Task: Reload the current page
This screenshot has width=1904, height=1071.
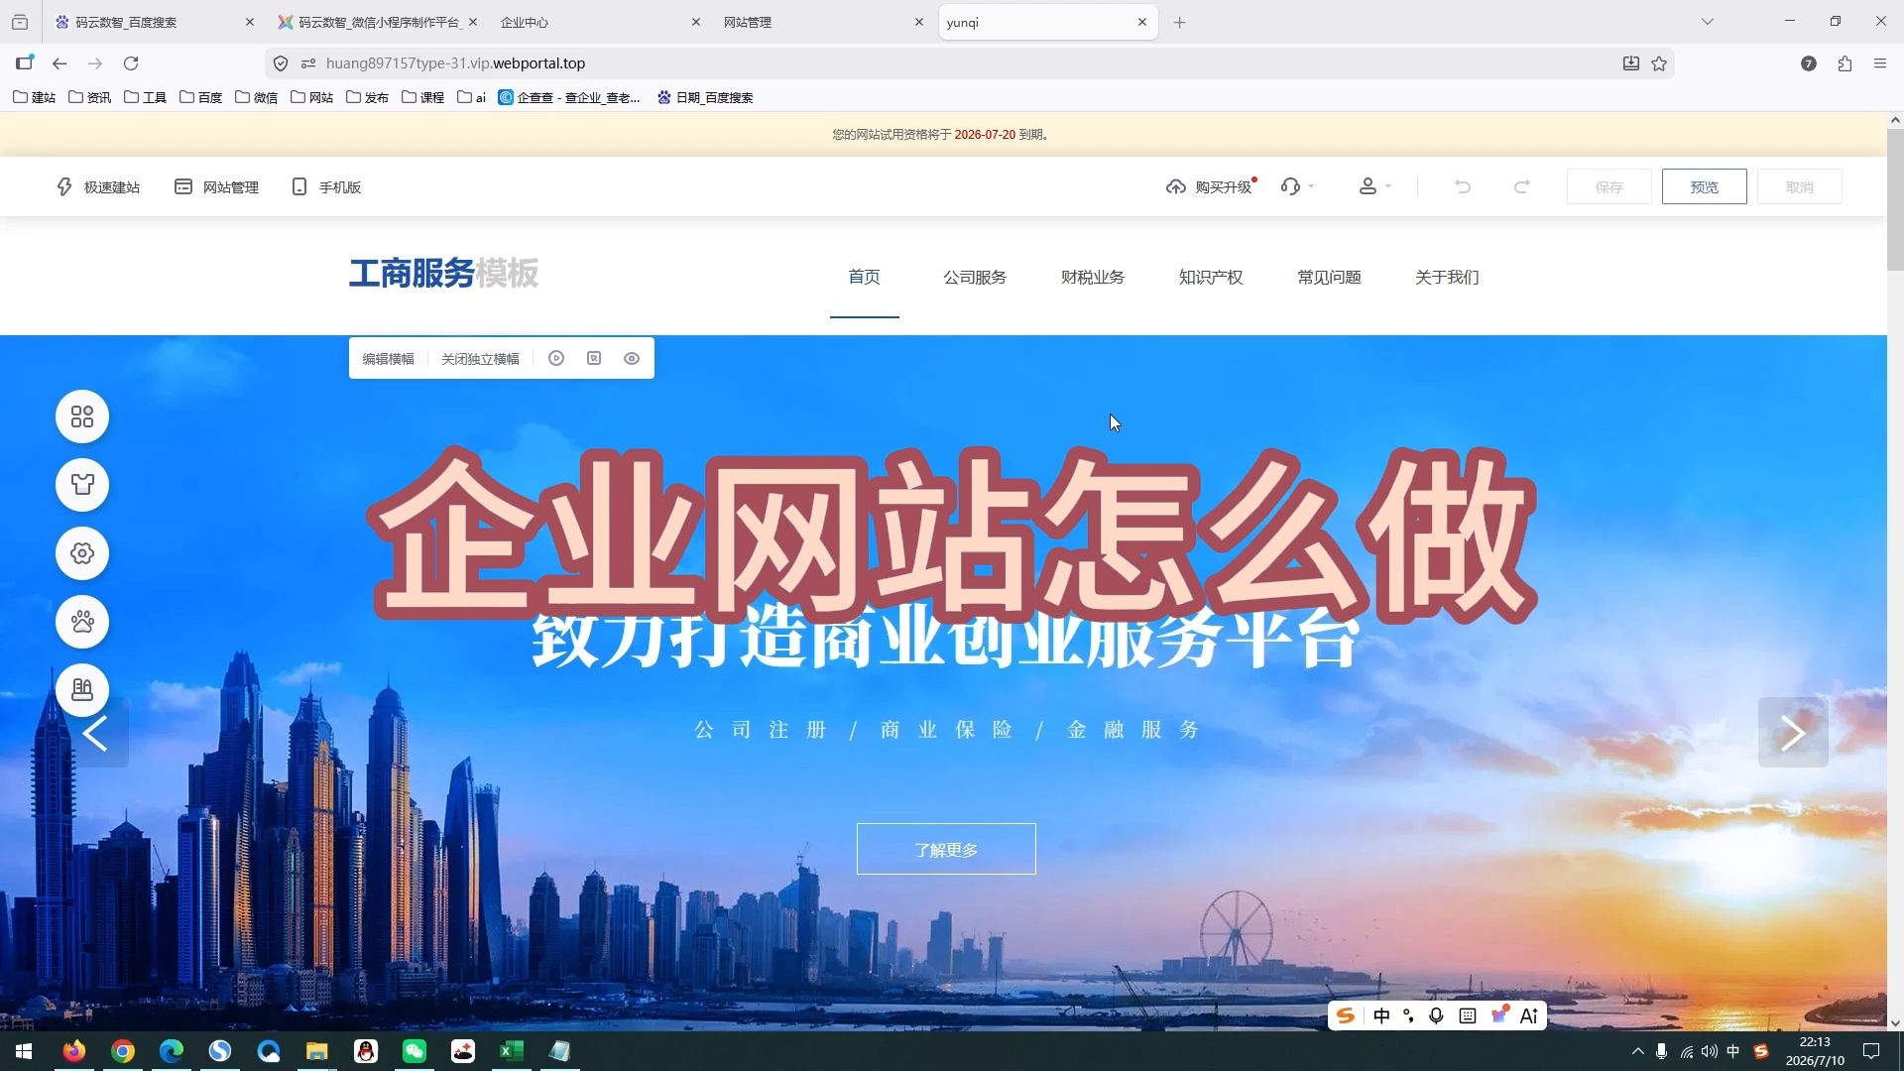Action: click(x=131, y=63)
